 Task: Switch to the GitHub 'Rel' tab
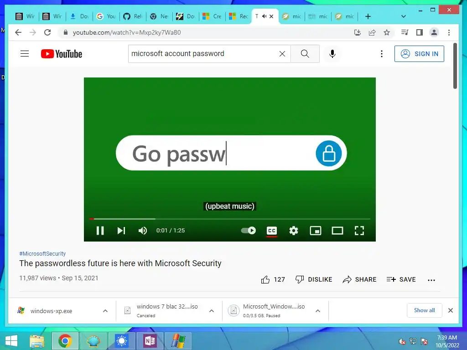(x=133, y=16)
